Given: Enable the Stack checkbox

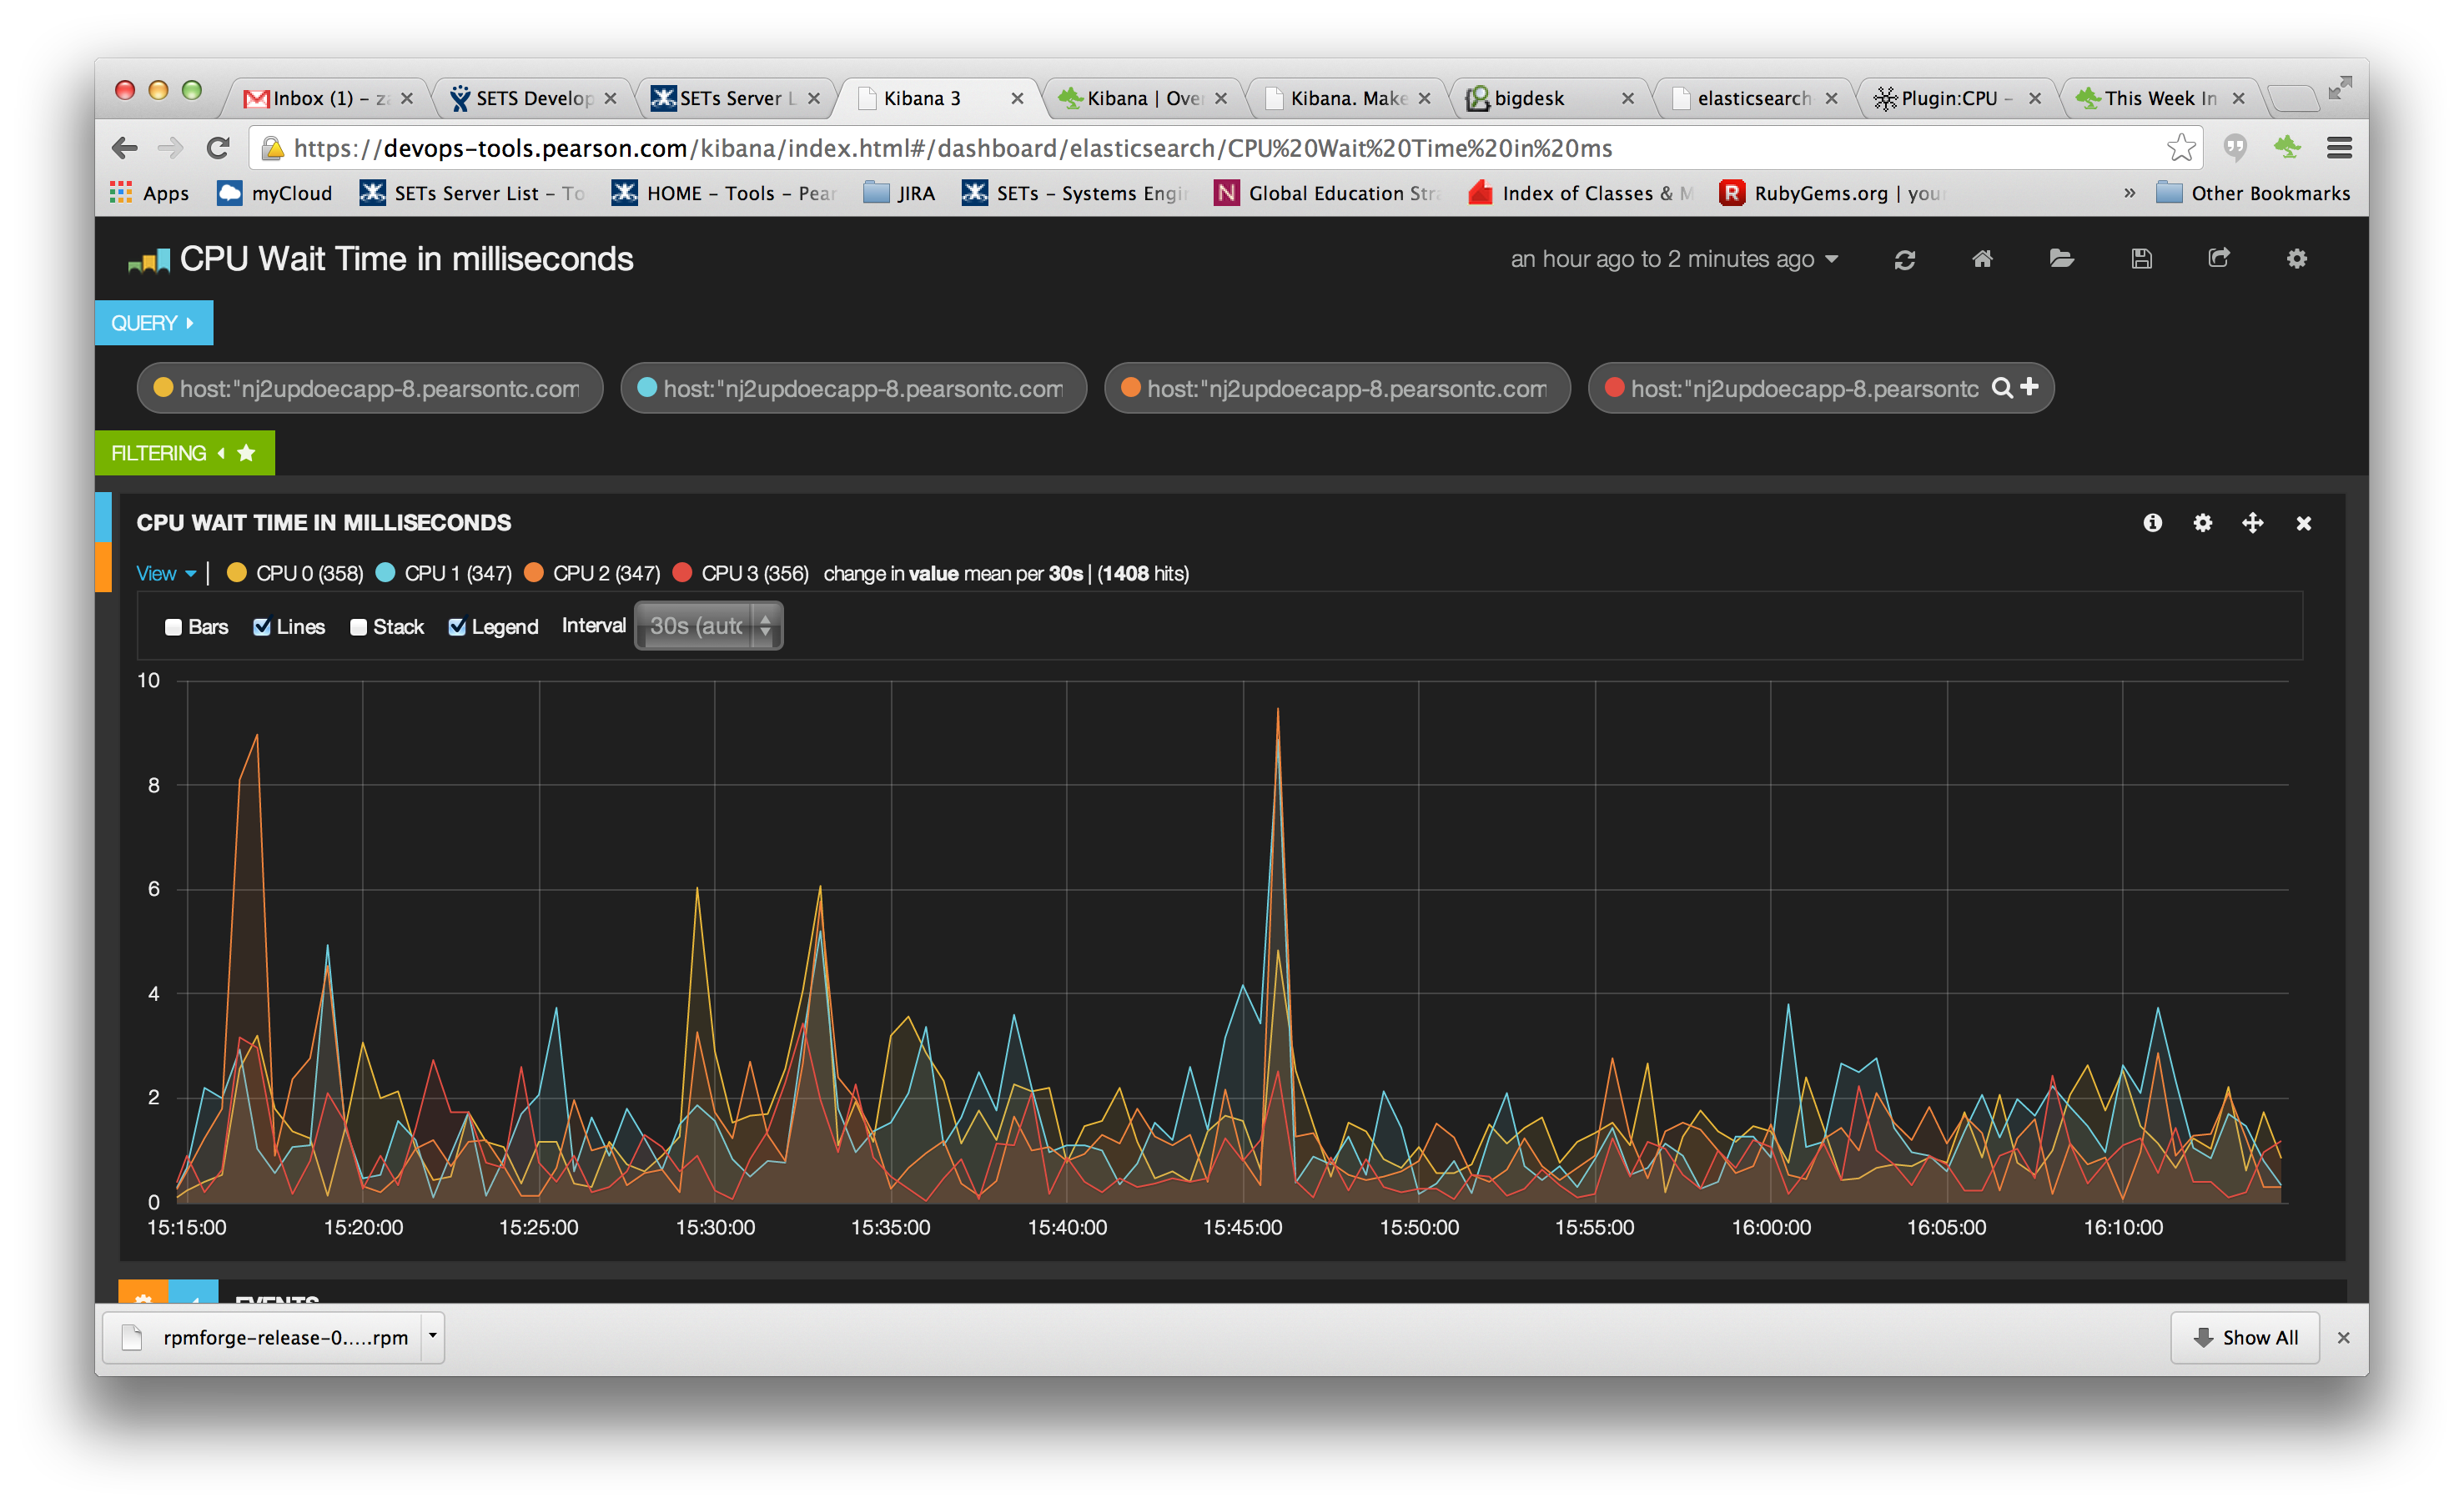Looking at the screenshot, I should [x=358, y=627].
